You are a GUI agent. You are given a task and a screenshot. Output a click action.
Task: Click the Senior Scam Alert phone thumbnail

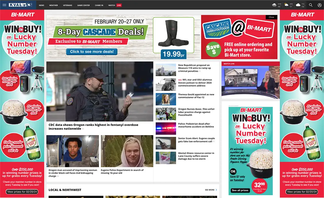(166, 143)
